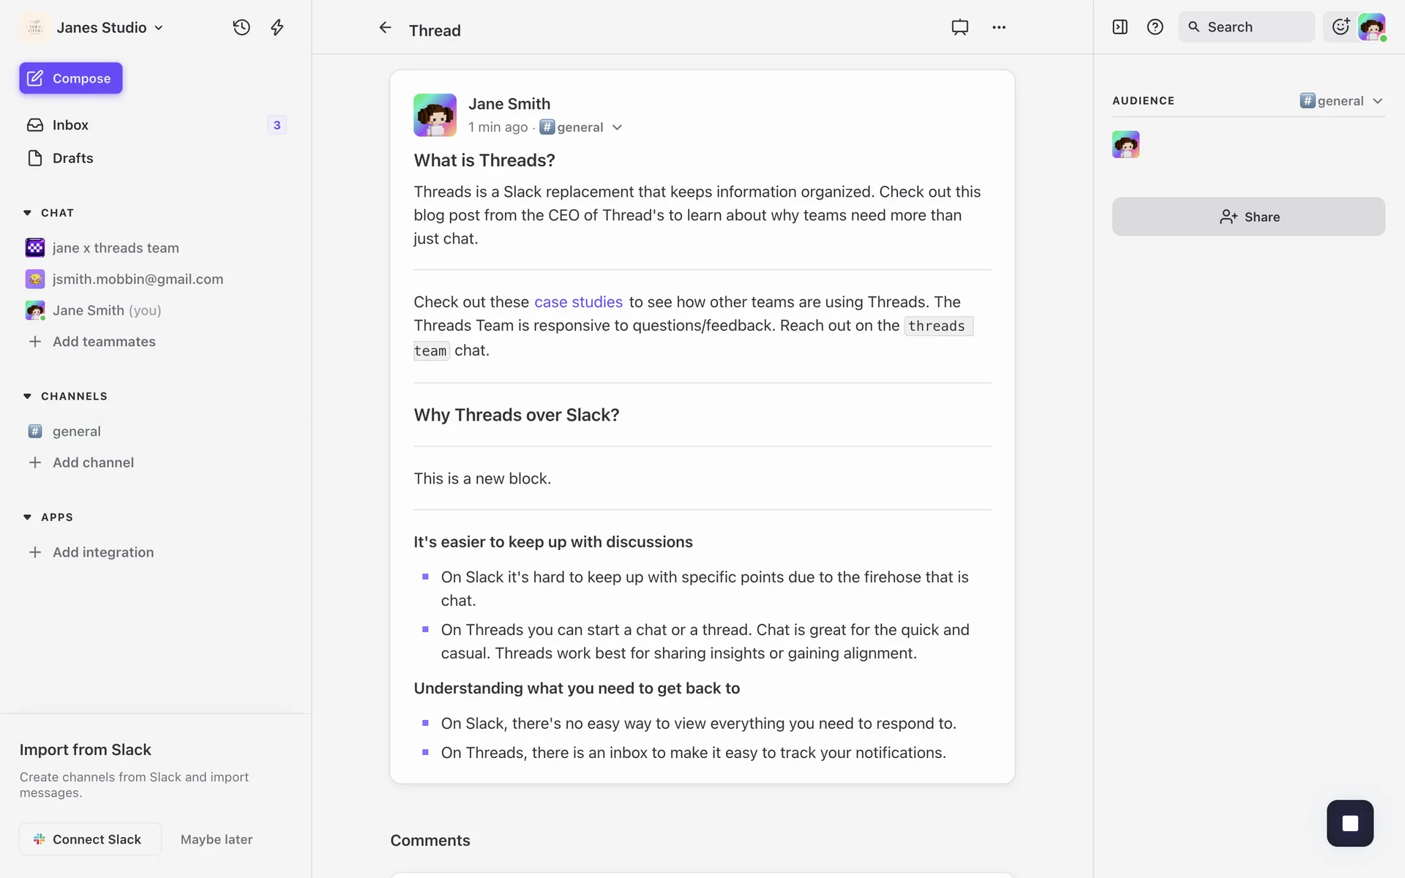
Task: Set status with the smiley icon
Action: pyautogui.click(x=1340, y=27)
